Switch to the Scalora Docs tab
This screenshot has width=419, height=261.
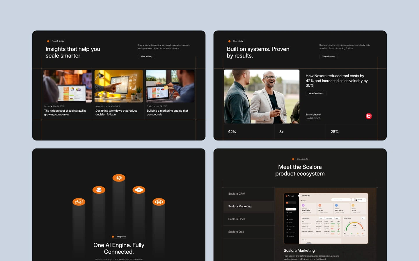(x=249, y=219)
